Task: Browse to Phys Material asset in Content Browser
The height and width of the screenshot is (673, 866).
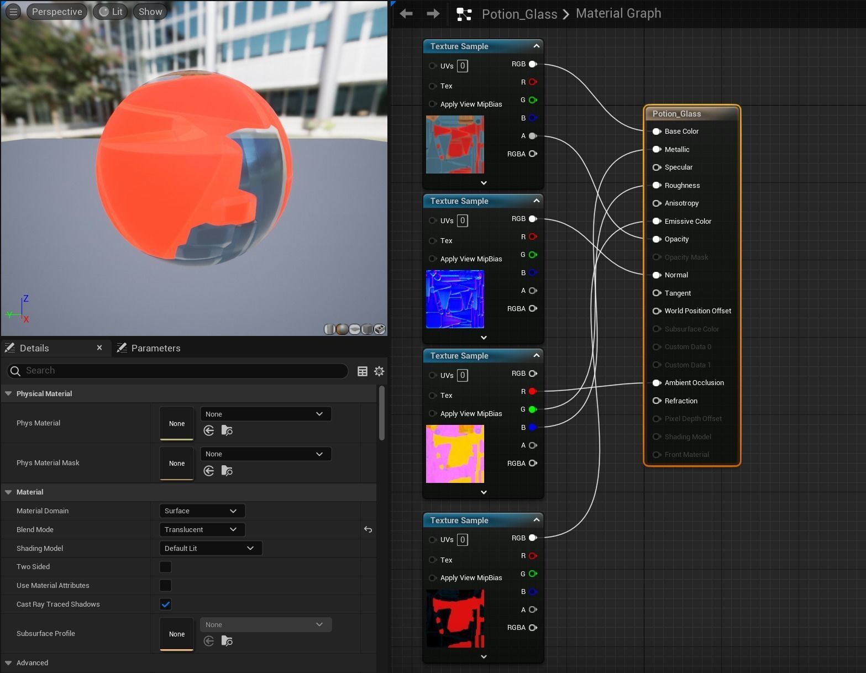Action: (227, 430)
